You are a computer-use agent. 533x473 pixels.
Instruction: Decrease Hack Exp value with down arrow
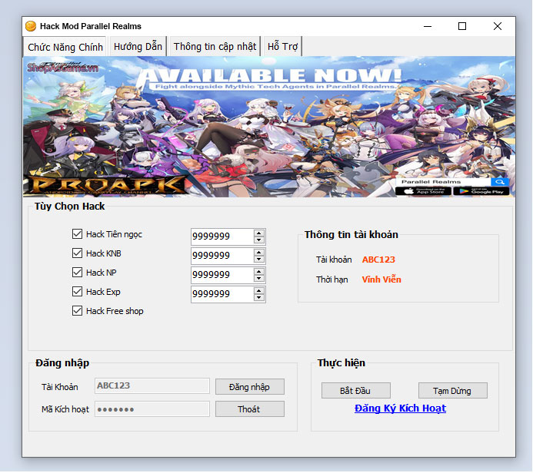[259, 298]
